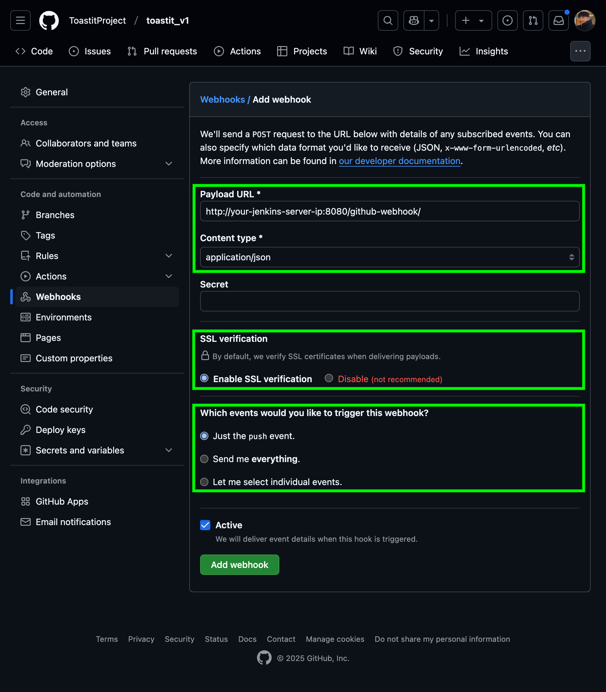Click the Rules sidebar icon

point(25,256)
